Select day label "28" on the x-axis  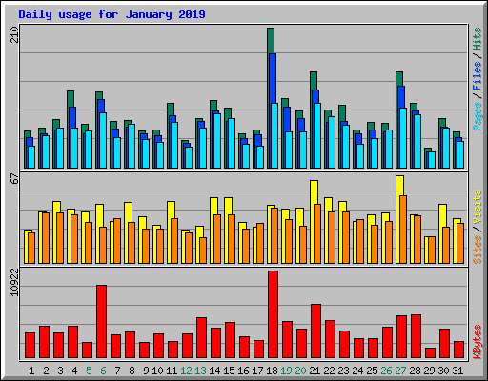(x=415, y=371)
